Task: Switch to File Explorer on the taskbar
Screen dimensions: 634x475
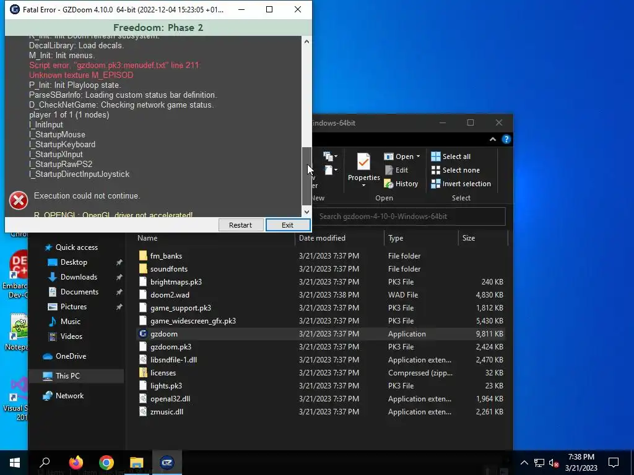Action: point(137,463)
